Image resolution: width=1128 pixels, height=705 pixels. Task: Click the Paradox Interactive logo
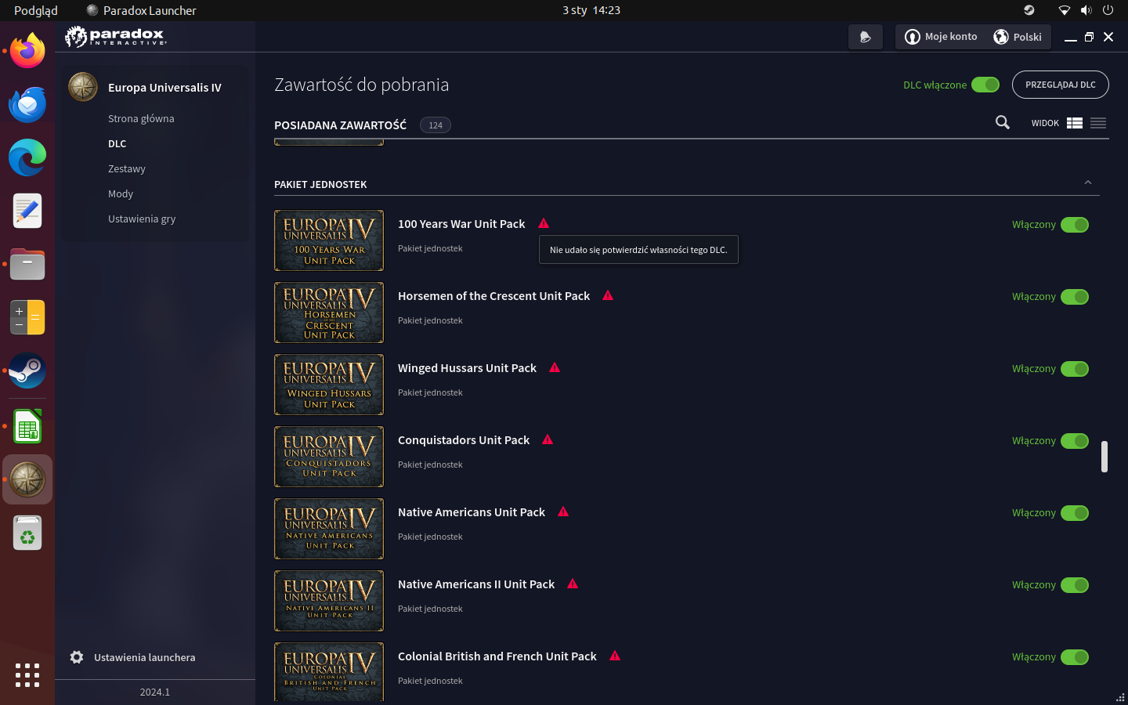click(116, 36)
